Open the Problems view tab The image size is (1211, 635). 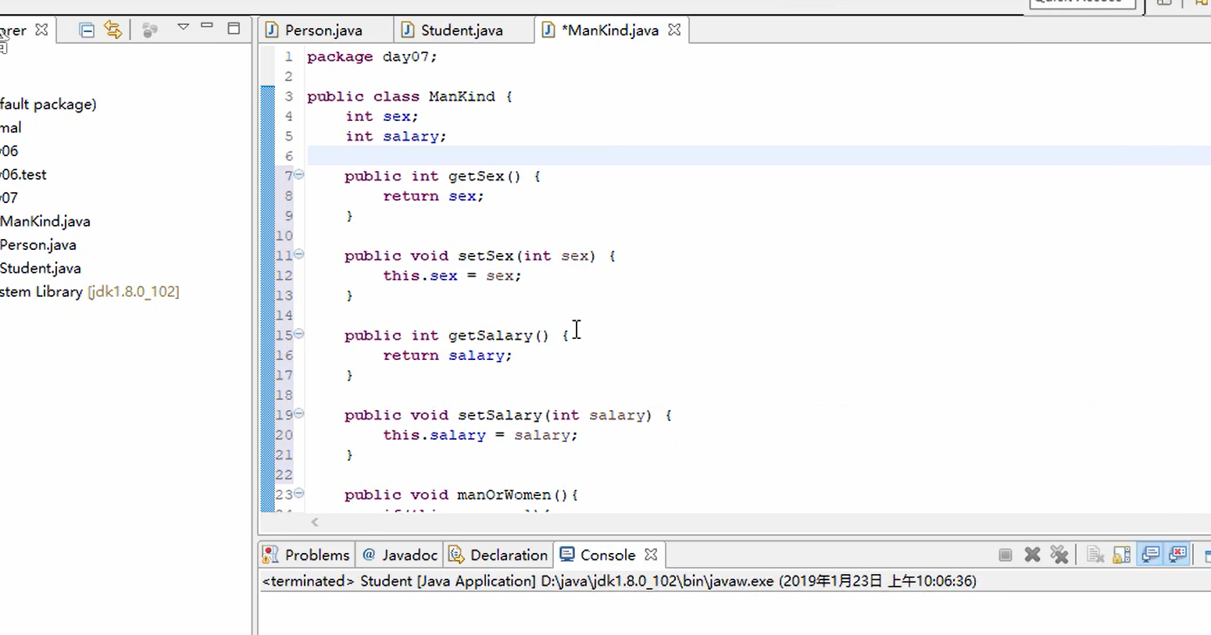click(306, 555)
